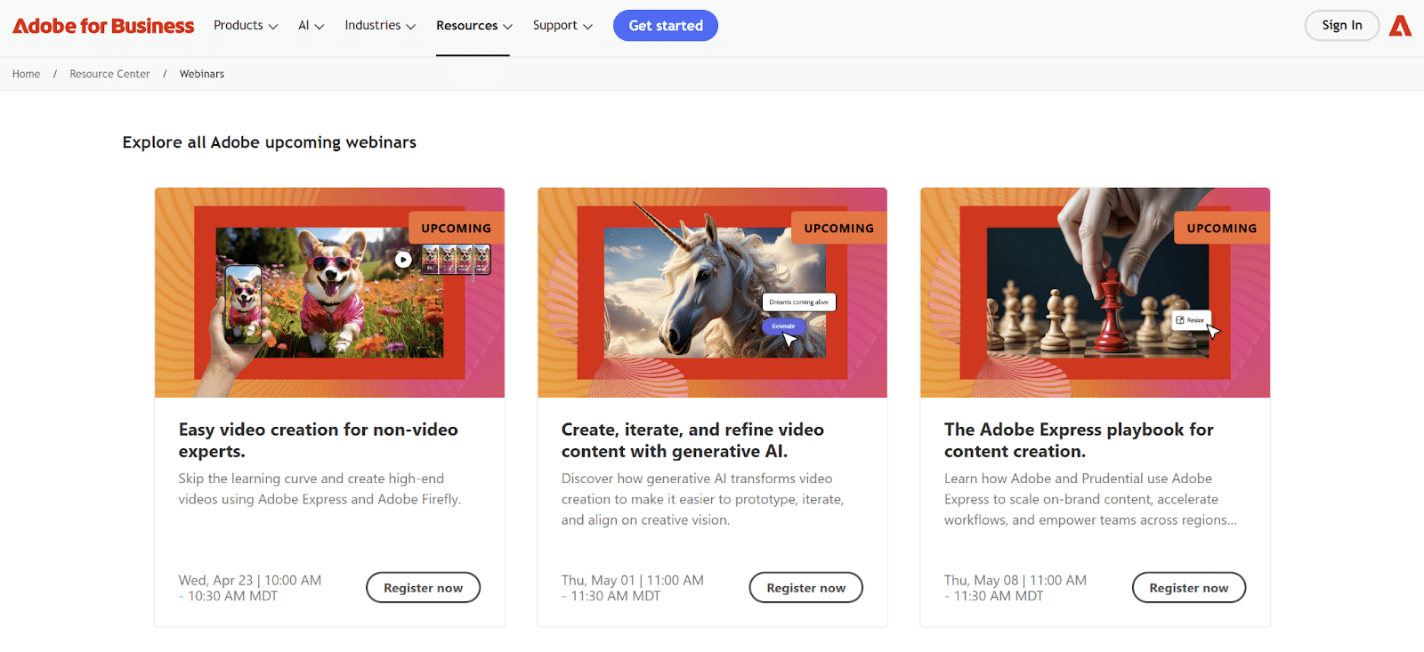
Task: Navigate to Resource Center breadcrumb
Action: 109,74
